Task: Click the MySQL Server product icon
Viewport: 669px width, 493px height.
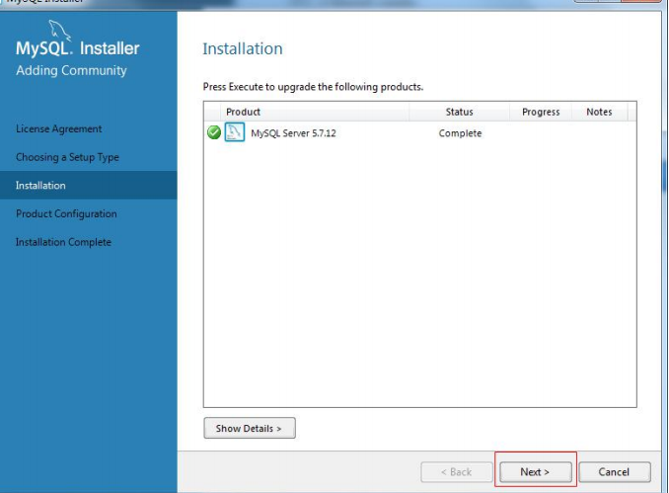Action: click(x=235, y=132)
